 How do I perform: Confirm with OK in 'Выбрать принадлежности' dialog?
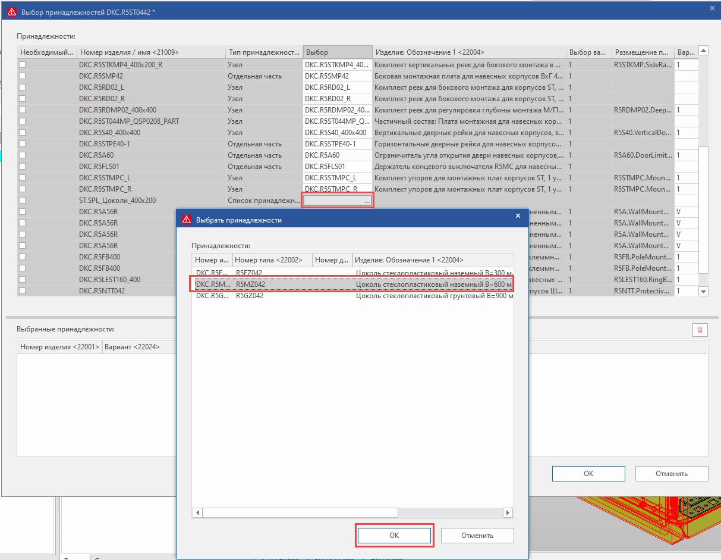tap(394, 535)
